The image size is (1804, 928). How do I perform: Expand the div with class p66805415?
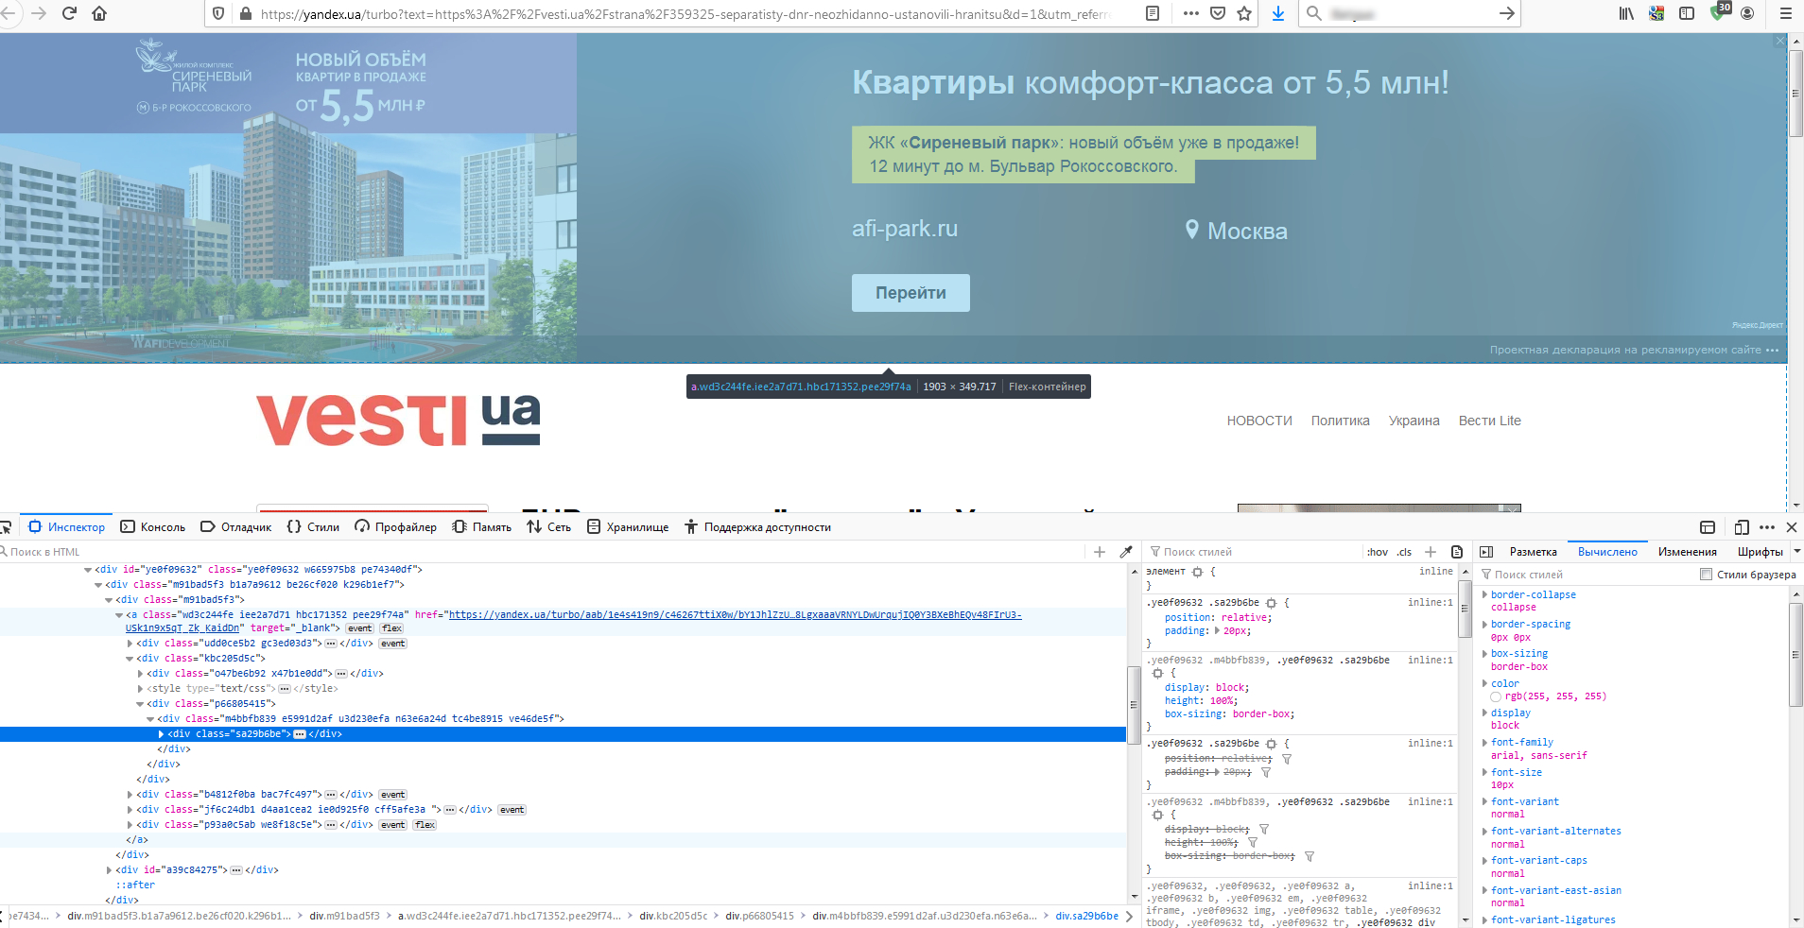point(140,703)
